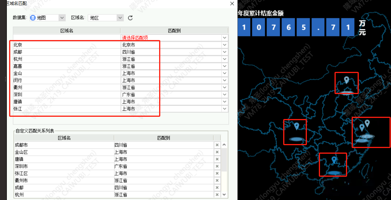Open match dropdown for 衢州 row
Viewport: 391px width, 200px height.
(x=225, y=88)
